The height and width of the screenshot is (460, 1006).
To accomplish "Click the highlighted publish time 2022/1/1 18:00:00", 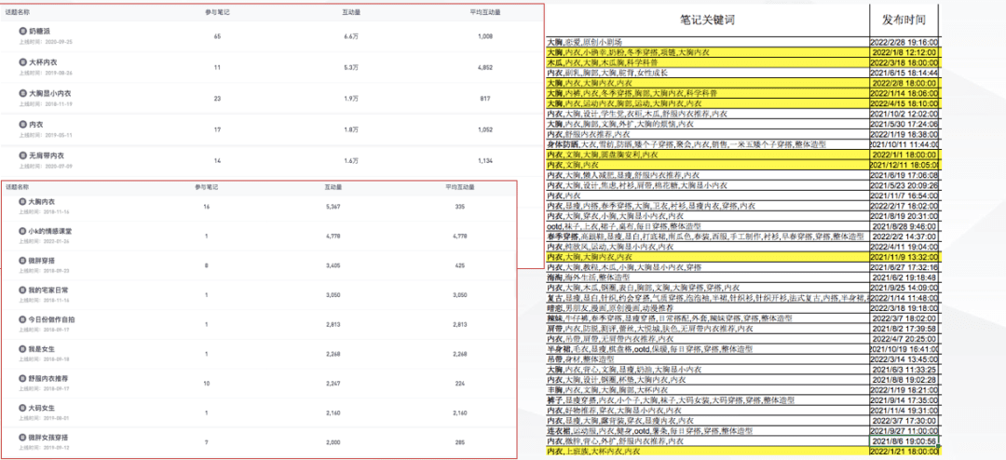I will tap(904, 155).
